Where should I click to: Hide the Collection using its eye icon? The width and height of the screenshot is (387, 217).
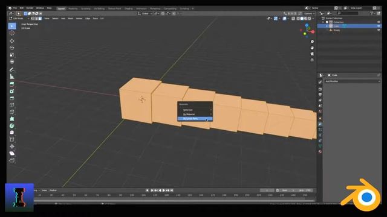379,22
